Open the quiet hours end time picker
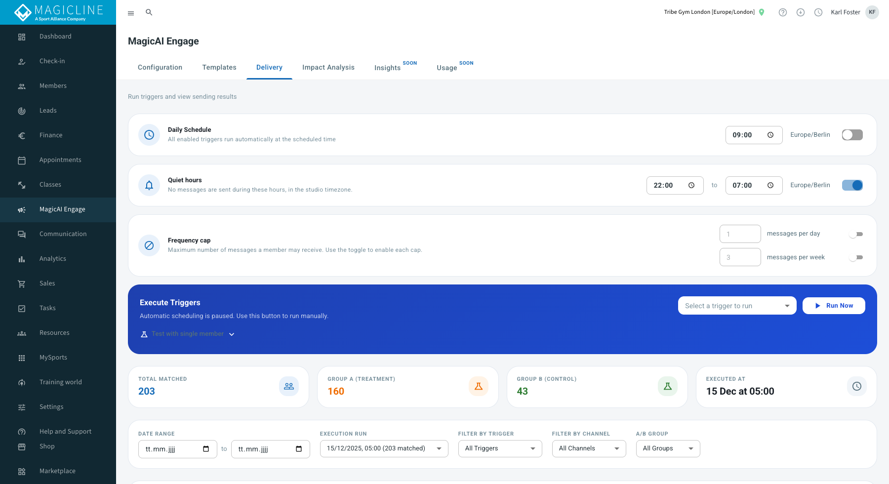Image resolution: width=889 pixels, height=484 pixels. coord(770,185)
